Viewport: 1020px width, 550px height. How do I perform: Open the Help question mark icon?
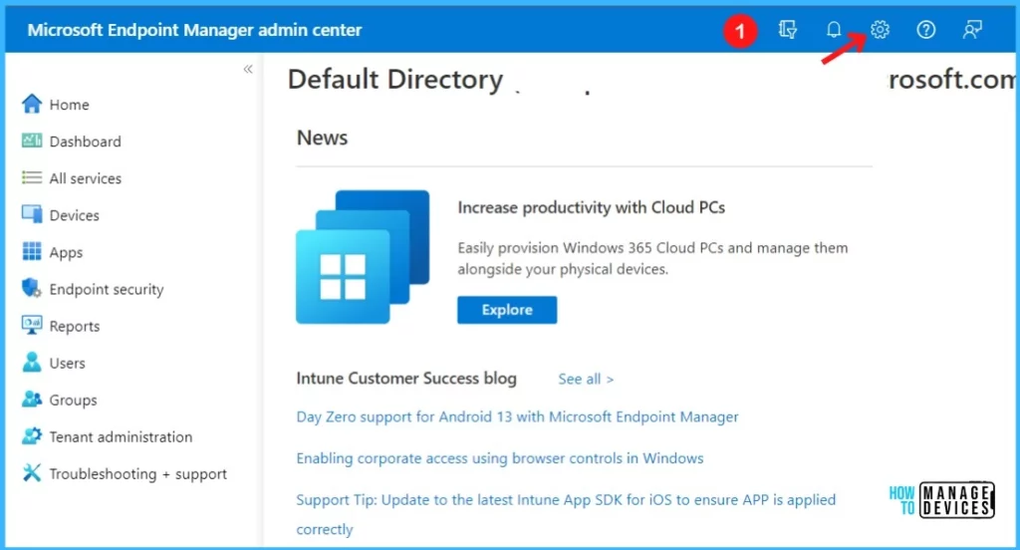[x=925, y=29]
